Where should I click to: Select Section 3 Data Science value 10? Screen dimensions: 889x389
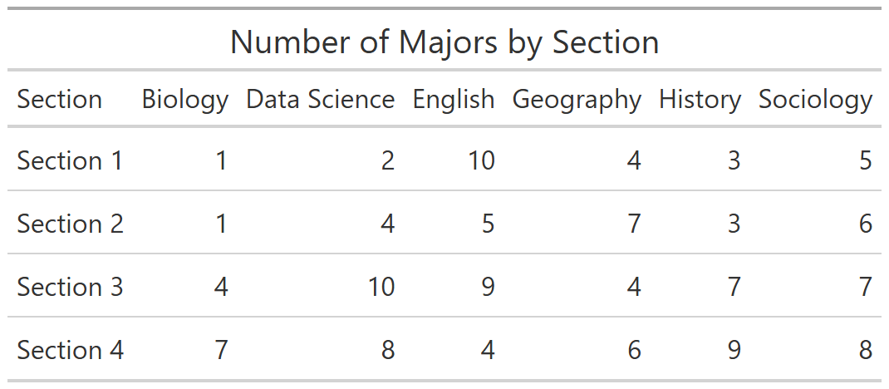(381, 287)
